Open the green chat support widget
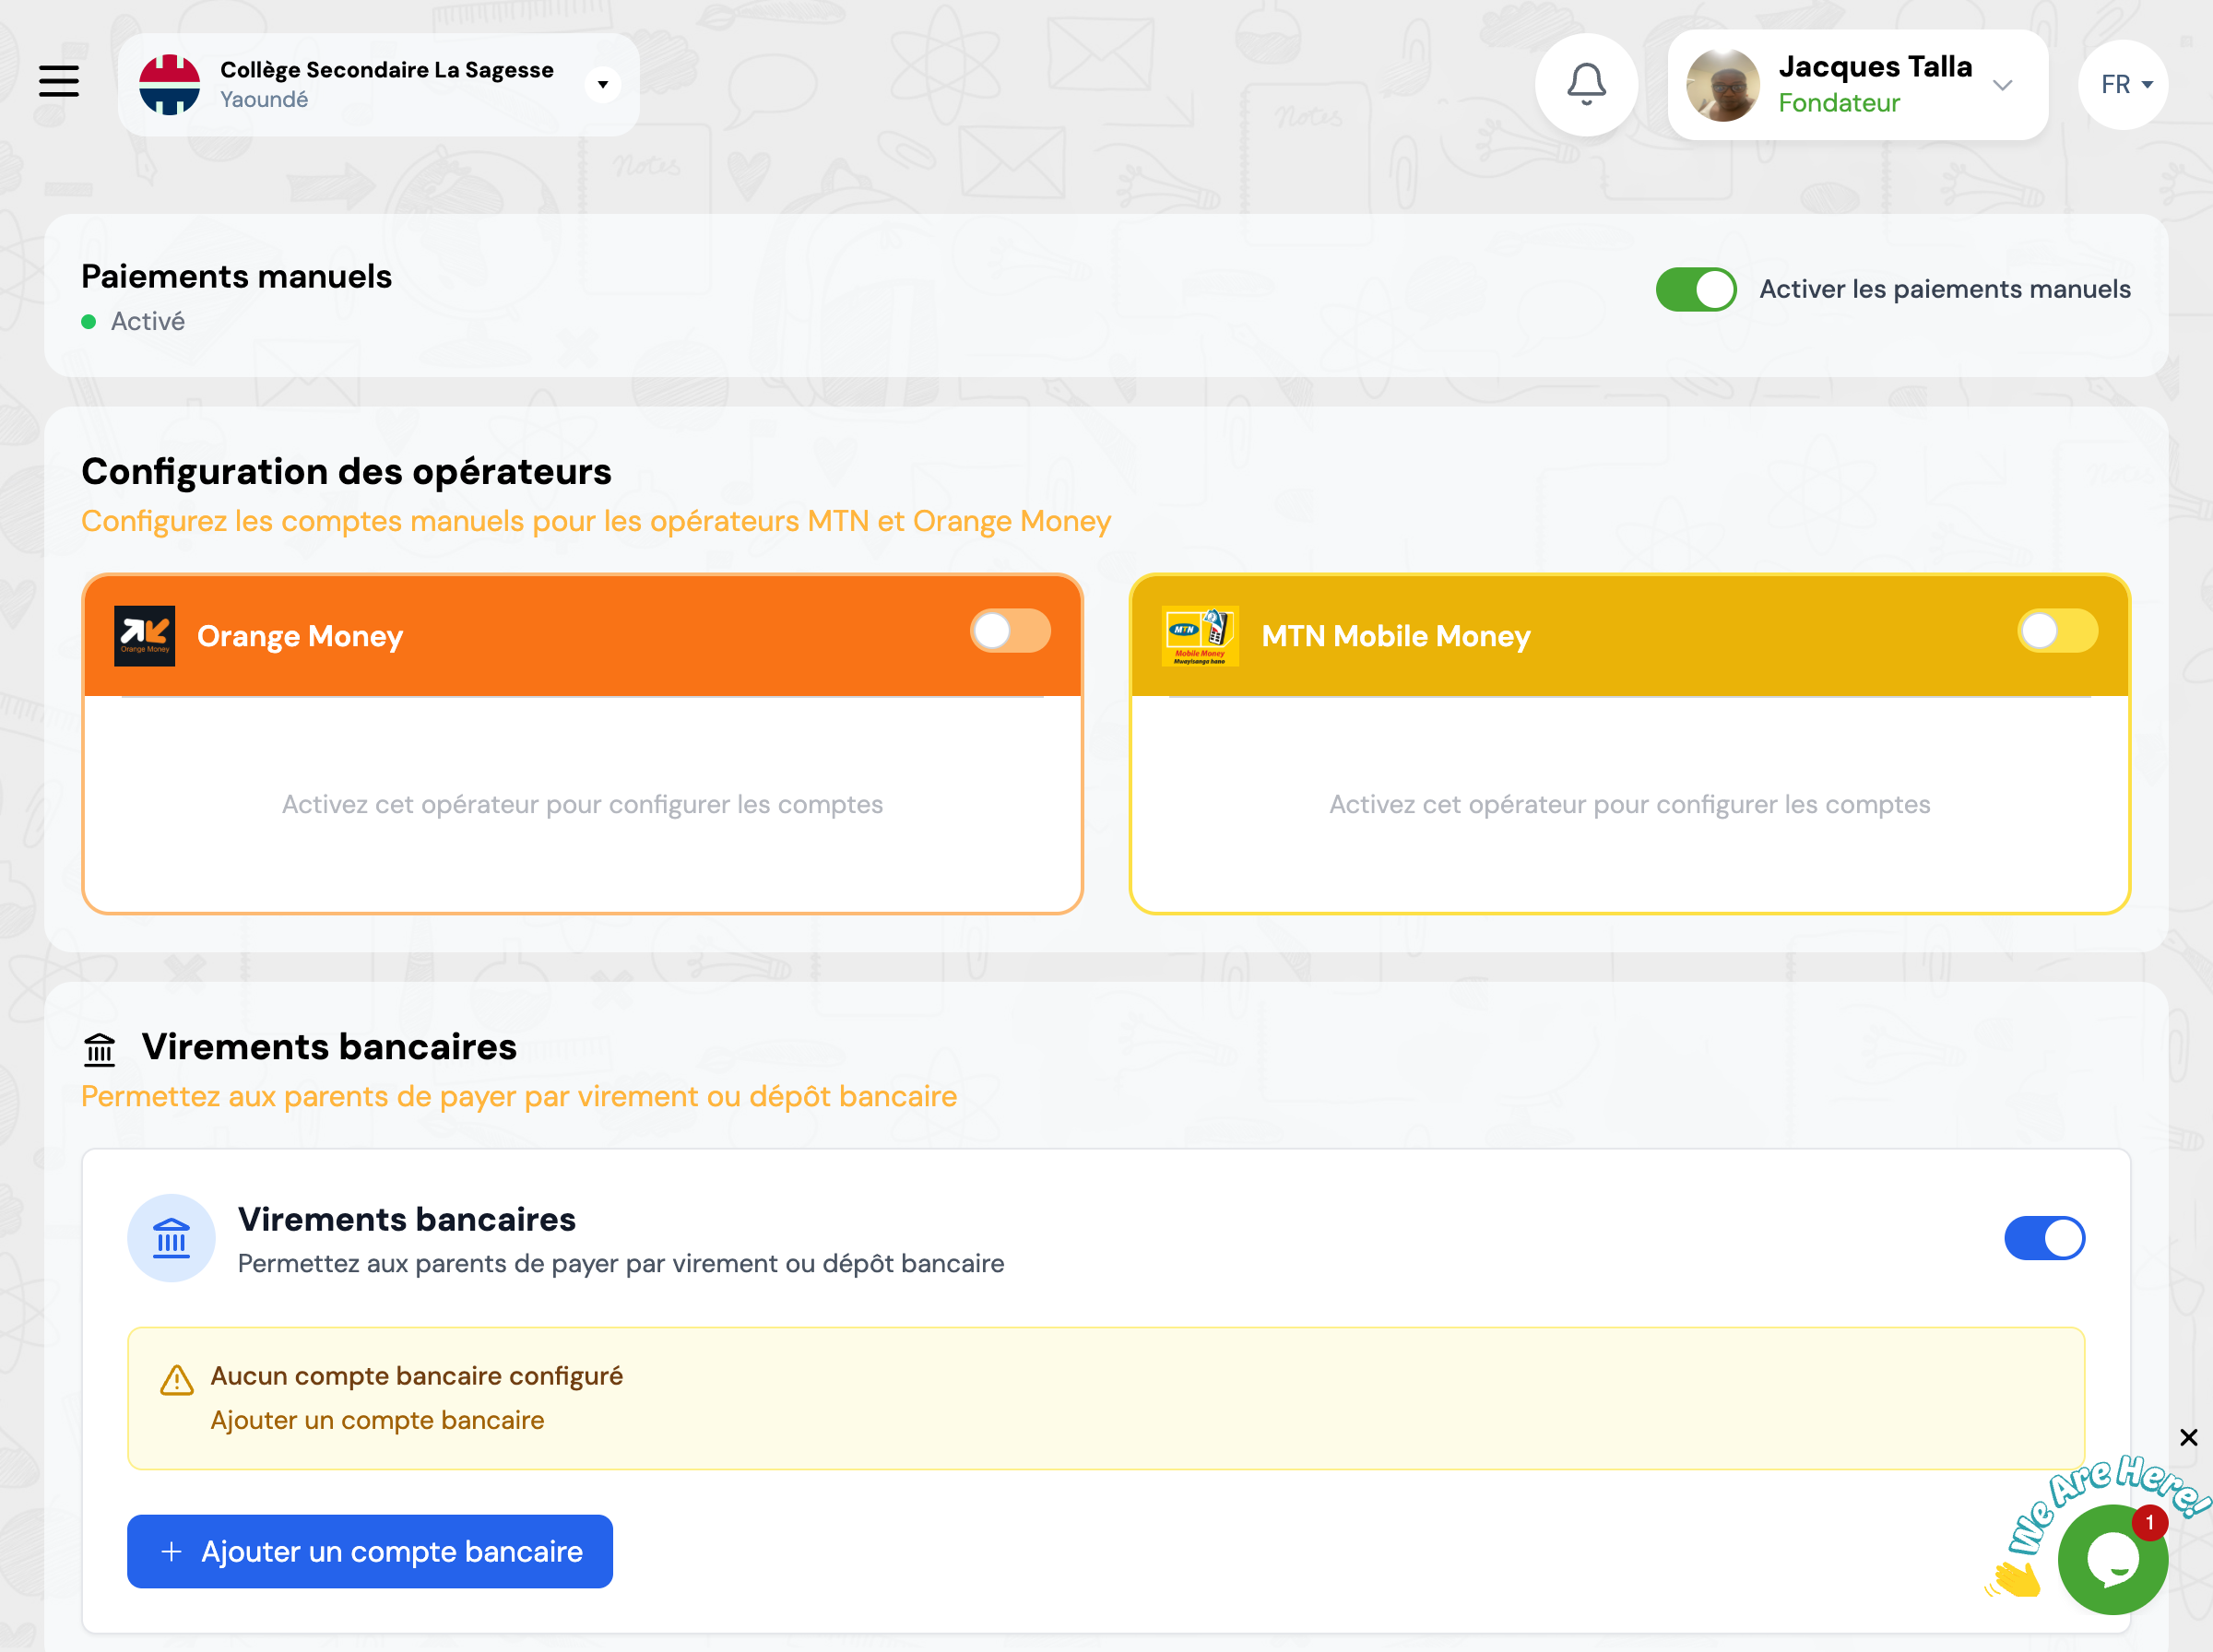The image size is (2213, 1652). click(x=2113, y=1558)
